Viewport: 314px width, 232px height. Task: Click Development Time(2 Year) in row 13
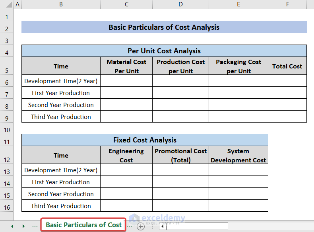[61, 170]
